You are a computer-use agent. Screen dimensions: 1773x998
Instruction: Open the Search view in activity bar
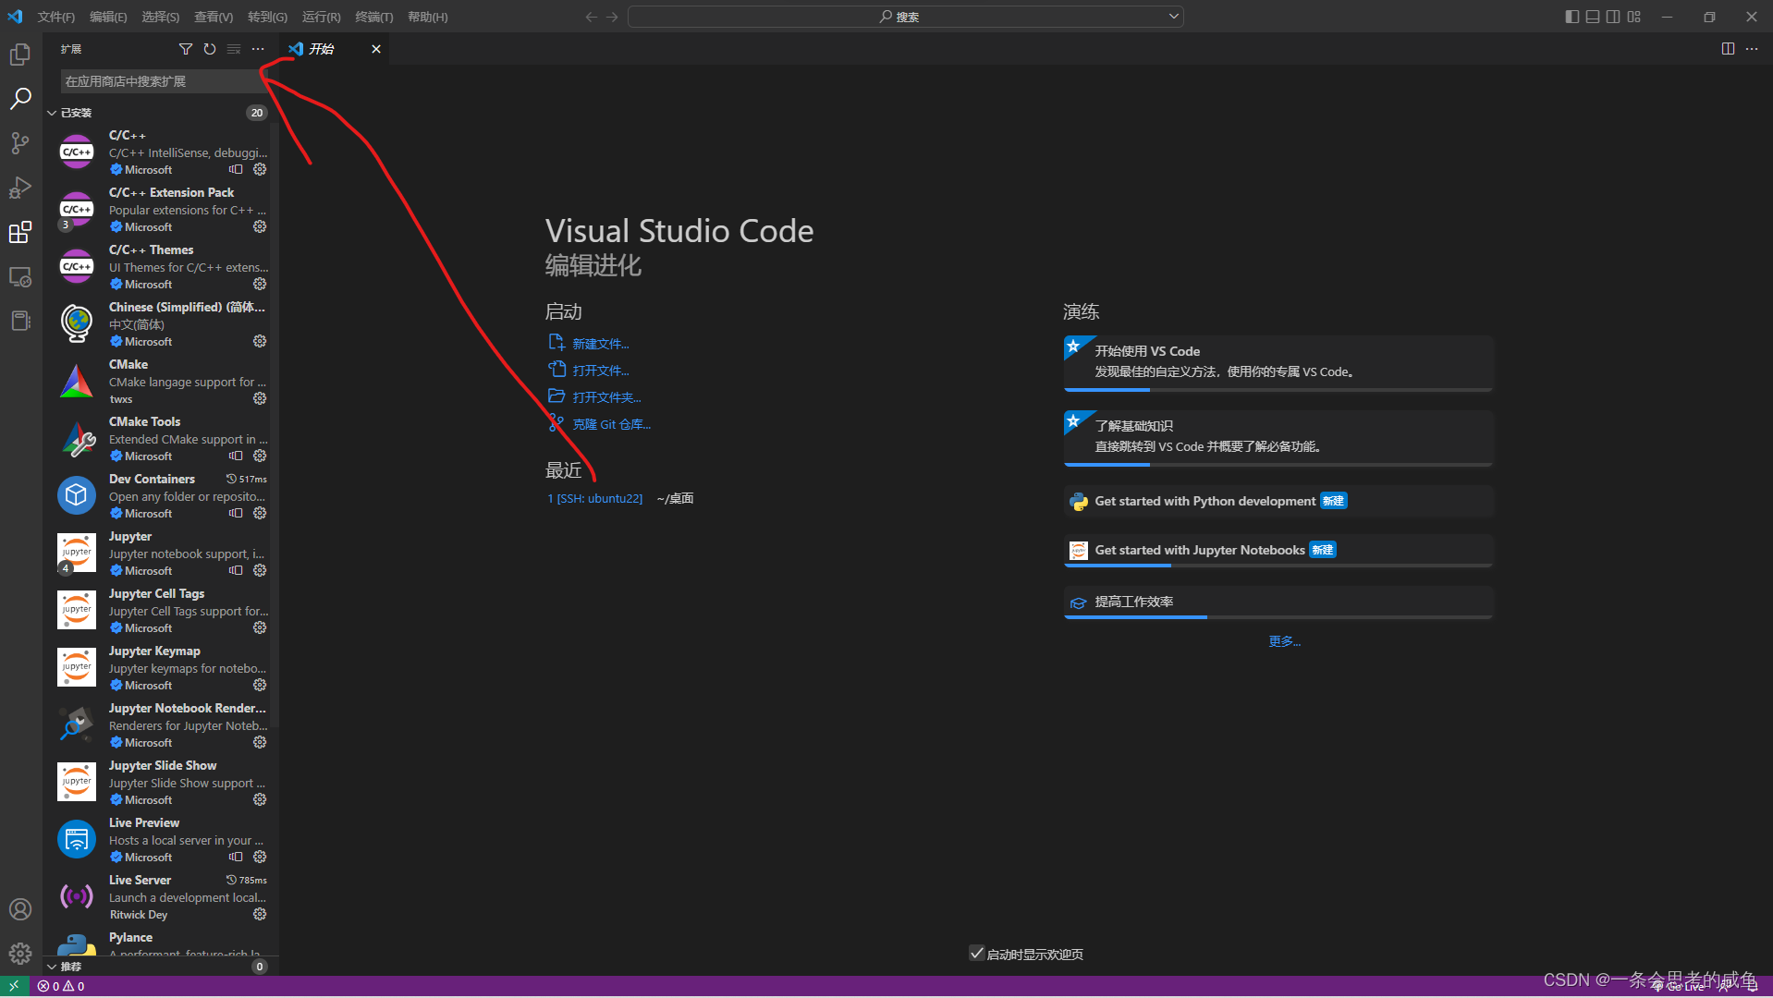[x=20, y=99]
